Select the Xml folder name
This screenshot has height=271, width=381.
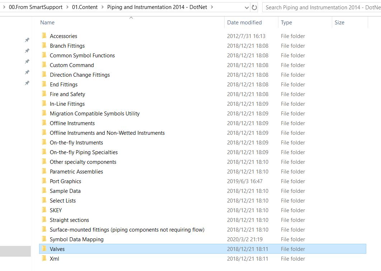click(55, 259)
